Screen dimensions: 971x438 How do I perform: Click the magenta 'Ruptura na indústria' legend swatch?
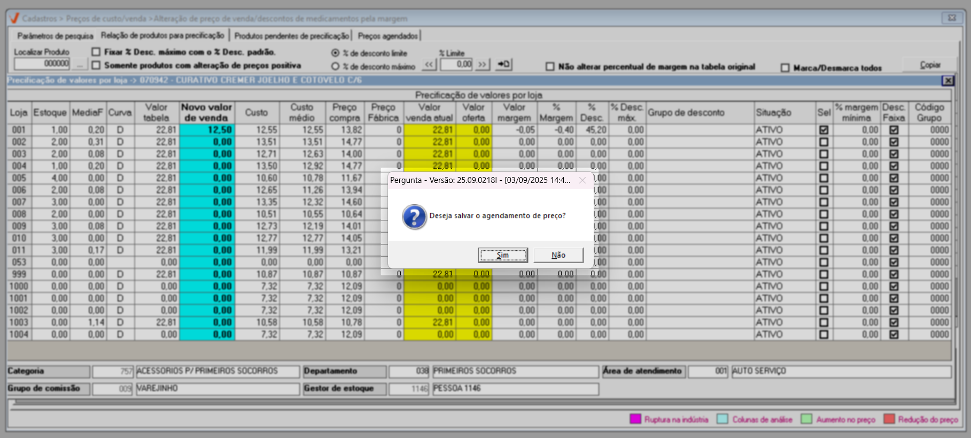pyautogui.click(x=635, y=419)
